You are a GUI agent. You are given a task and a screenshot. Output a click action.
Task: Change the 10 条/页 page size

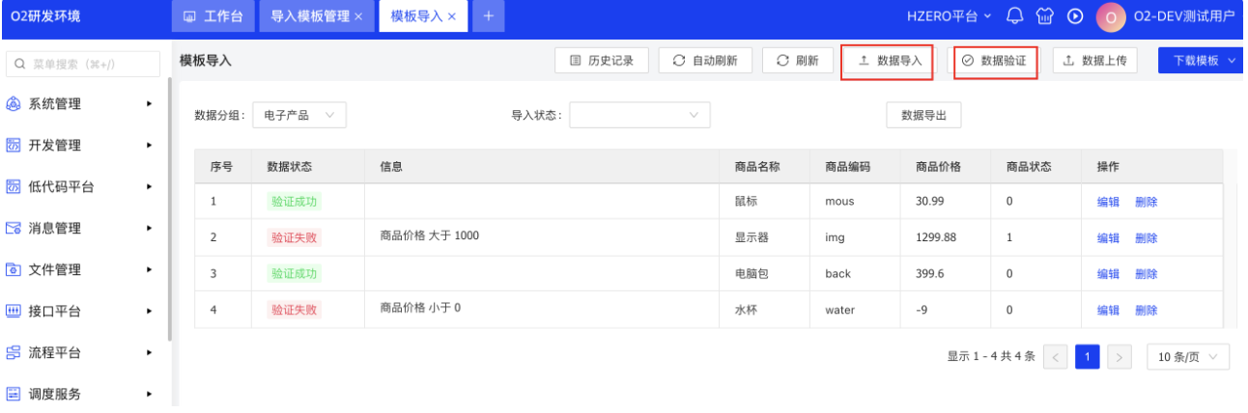coord(1188,357)
